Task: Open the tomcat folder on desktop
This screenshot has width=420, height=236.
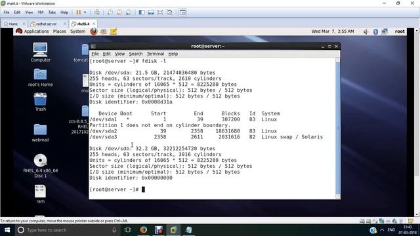Action: pyautogui.click(x=81, y=53)
